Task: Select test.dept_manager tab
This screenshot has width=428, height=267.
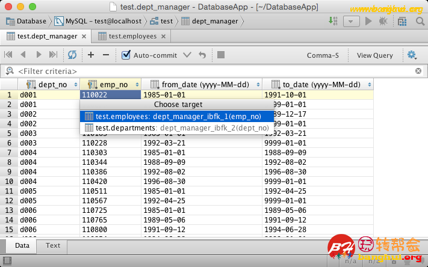Action: (47, 36)
